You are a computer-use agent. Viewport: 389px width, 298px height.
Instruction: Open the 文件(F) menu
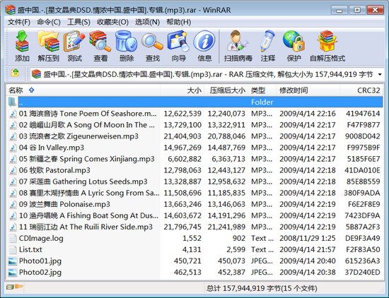[19, 22]
